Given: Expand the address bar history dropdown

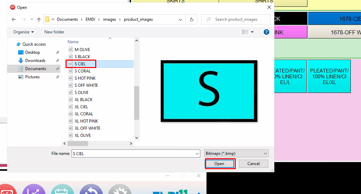Looking at the screenshot, I should click(180, 19).
